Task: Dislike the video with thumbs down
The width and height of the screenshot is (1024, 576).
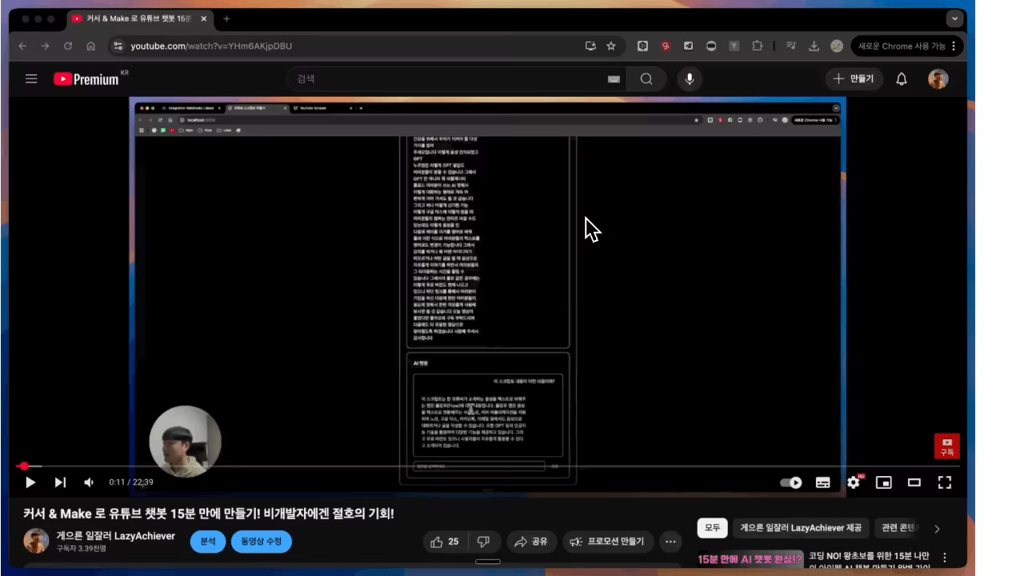Action: point(484,542)
